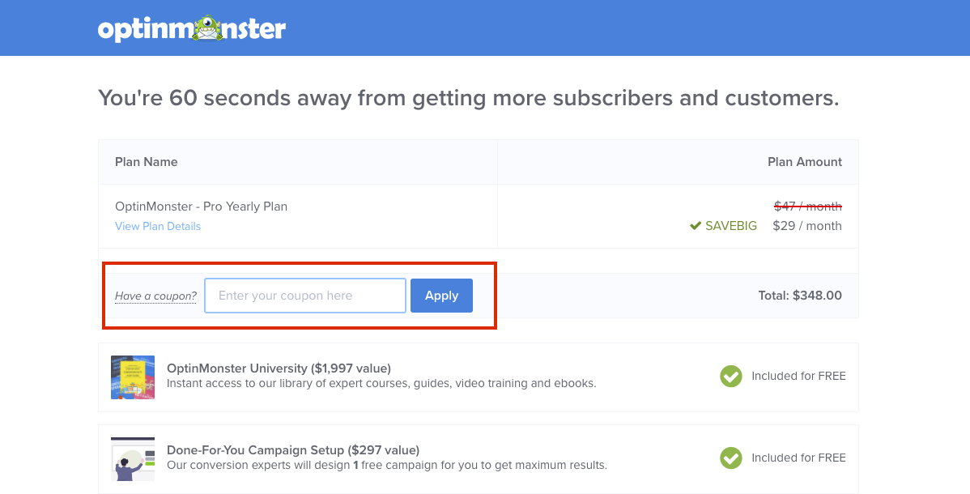Click the struck-through $47 / month price
Image resolution: width=970 pixels, height=494 pixels.
(x=807, y=207)
